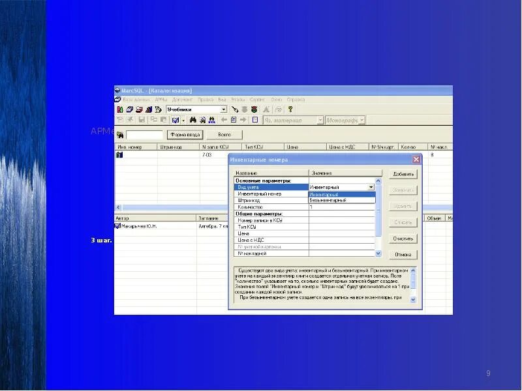Screen dimensions: 522x391
Task: Click the second icon in the top toolbar row
Action: pos(129,109)
